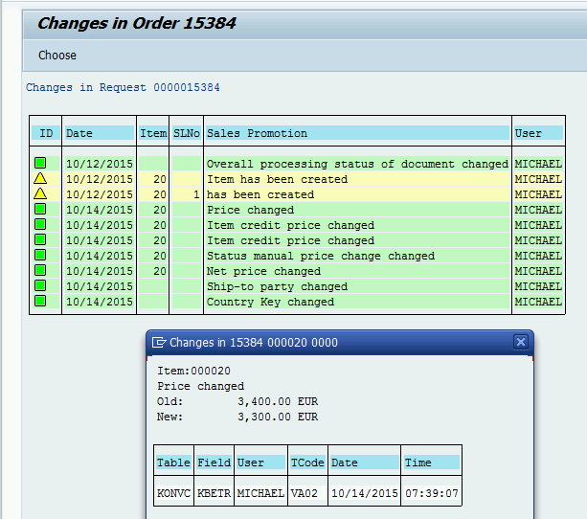Click the Sales Promotion column header
This screenshot has height=519, width=587.
click(x=357, y=133)
